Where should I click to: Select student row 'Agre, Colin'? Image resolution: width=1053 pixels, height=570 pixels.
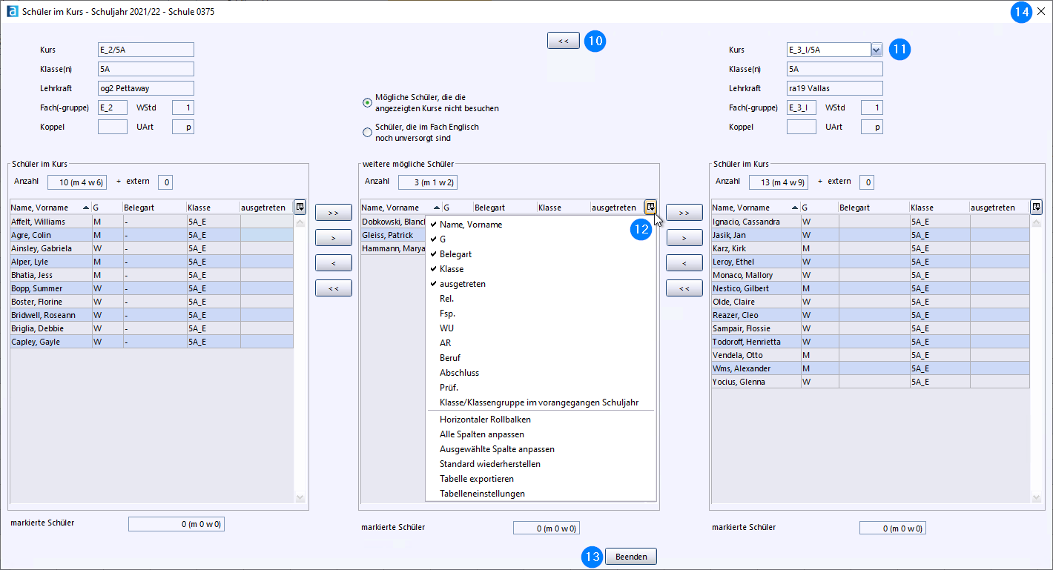[151, 235]
